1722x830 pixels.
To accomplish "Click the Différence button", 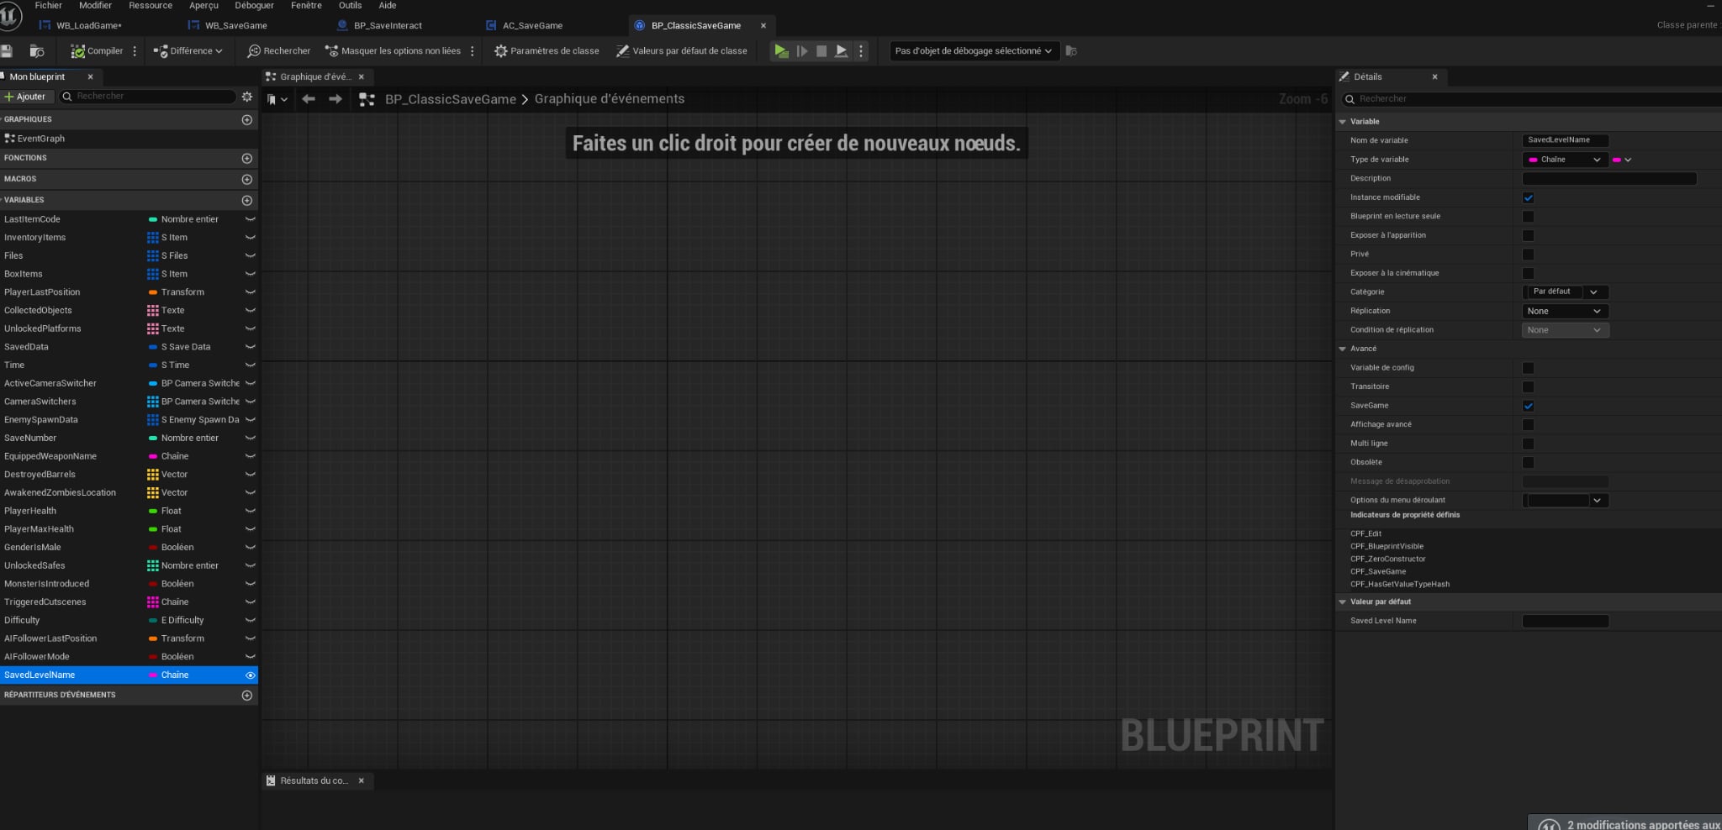I will [188, 51].
